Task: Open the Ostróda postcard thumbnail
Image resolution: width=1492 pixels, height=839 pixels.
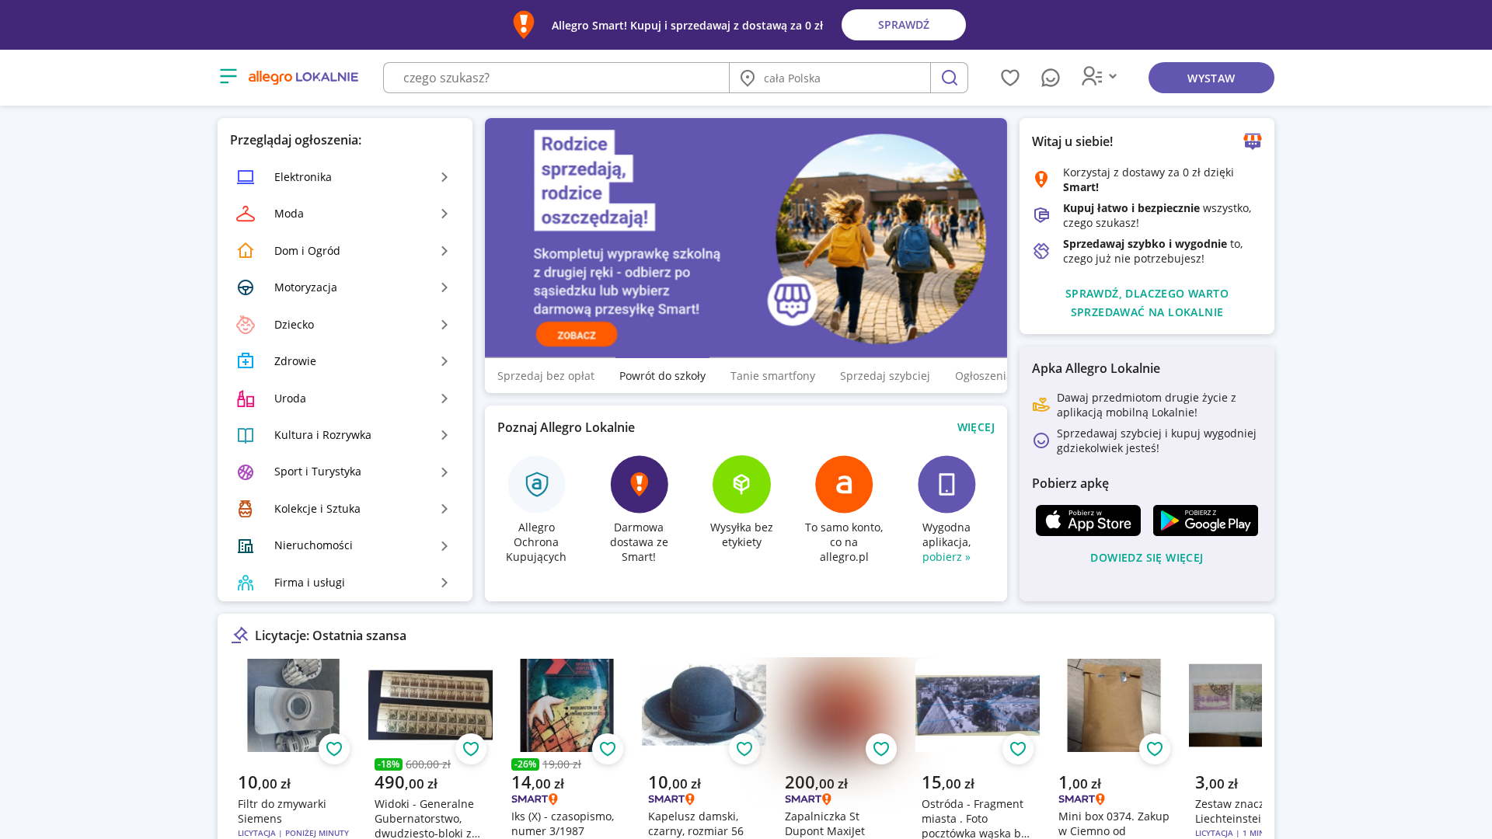Action: 978,705
